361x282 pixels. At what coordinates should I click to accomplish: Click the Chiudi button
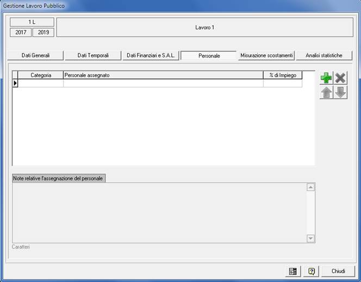338,271
